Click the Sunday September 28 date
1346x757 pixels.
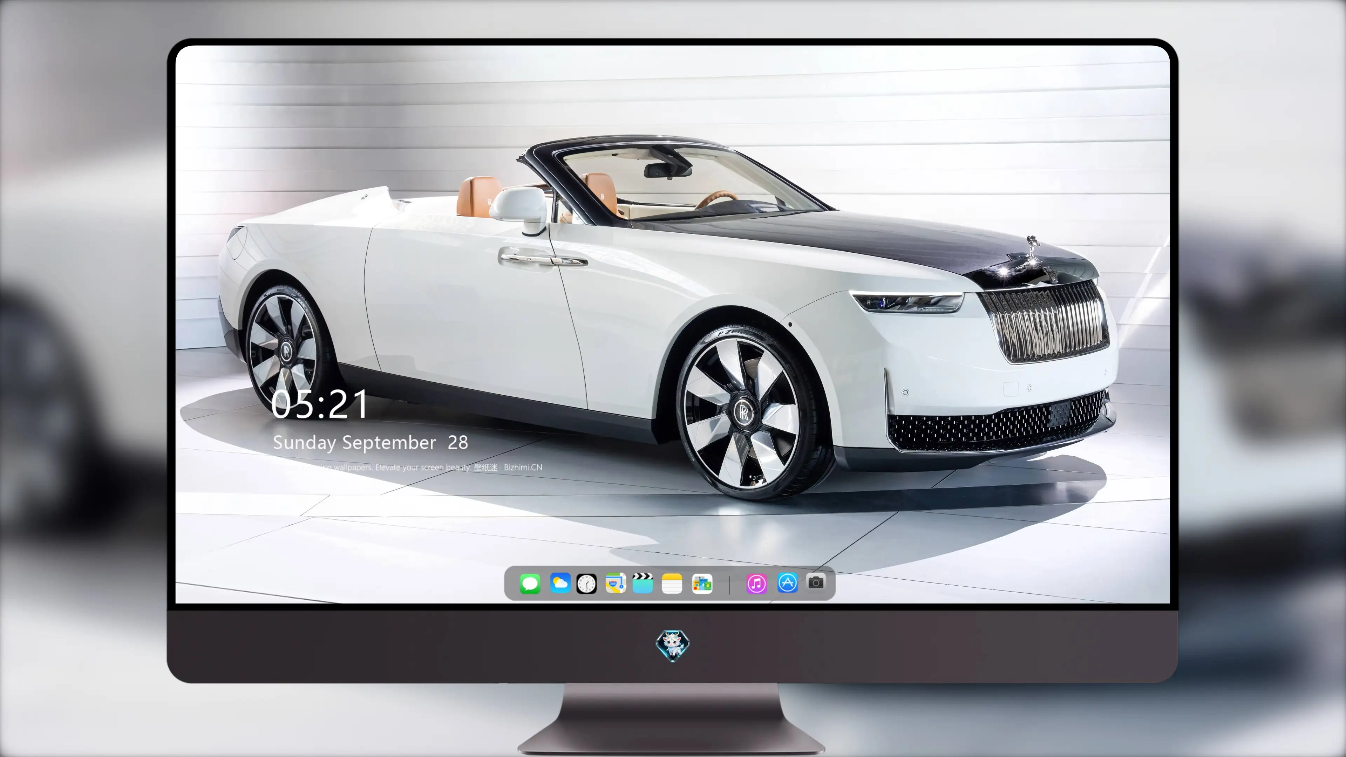tap(371, 443)
